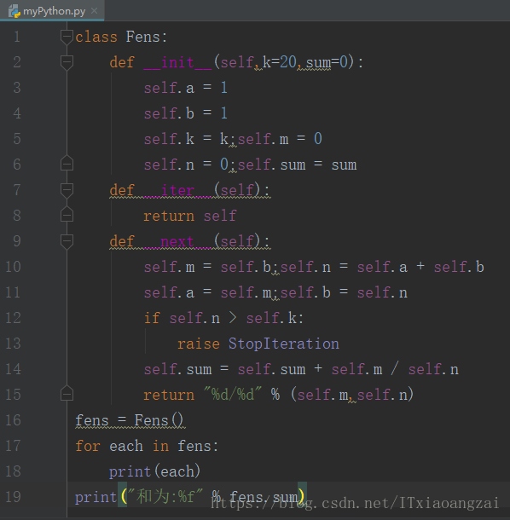Viewport: 510px width, 520px height.
Task: Click line number 19 in the gutter
Action: tap(14, 497)
